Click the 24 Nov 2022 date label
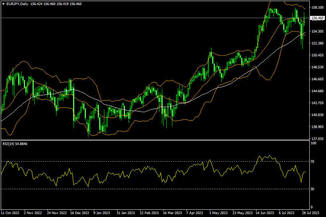 pos(57,213)
